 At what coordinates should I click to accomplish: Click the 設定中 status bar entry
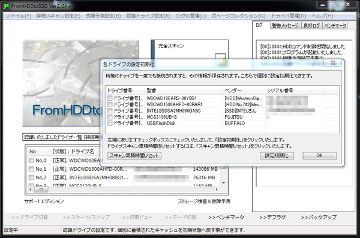11,230
